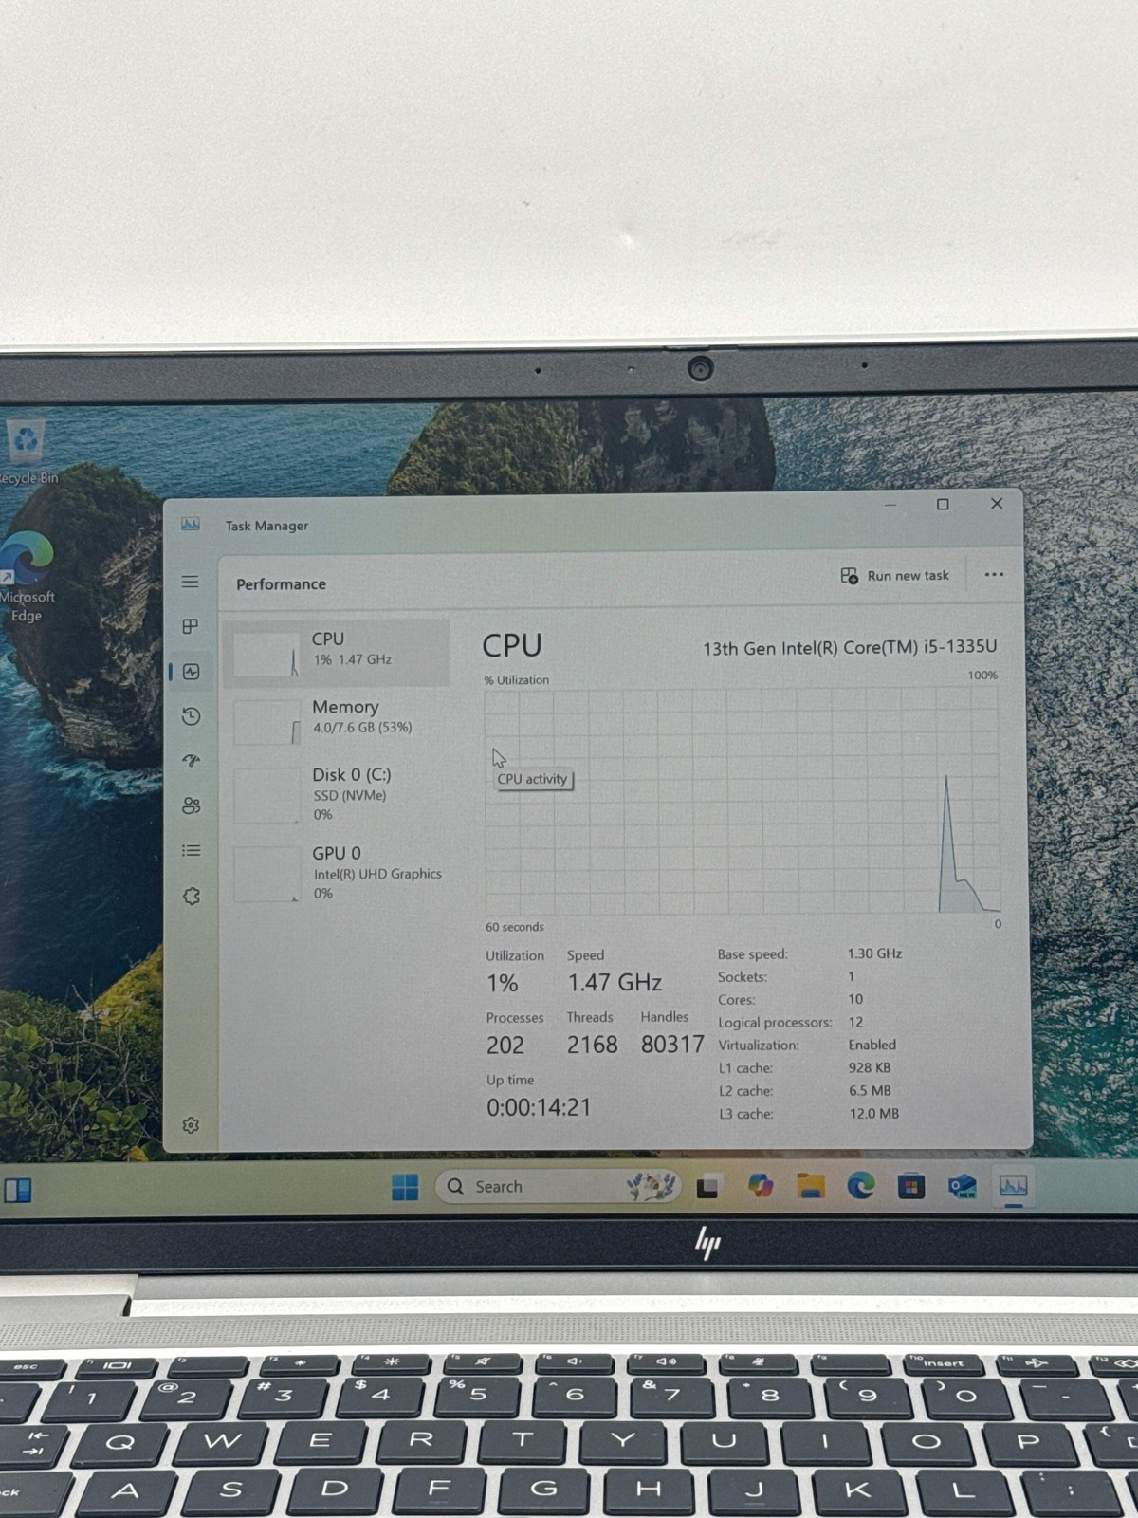Open File Explorer from the taskbar
This screenshot has height=1518, width=1138.
(x=811, y=1186)
